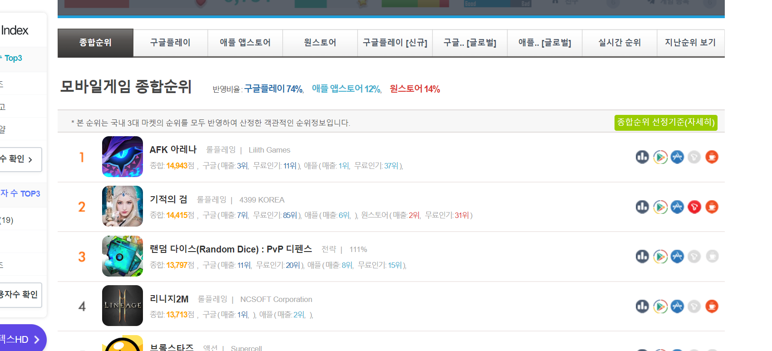The height and width of the screenshot is (351, 772).
Task: Switch to the 구글.. [글로벌] tab
Action: [470, 43]
